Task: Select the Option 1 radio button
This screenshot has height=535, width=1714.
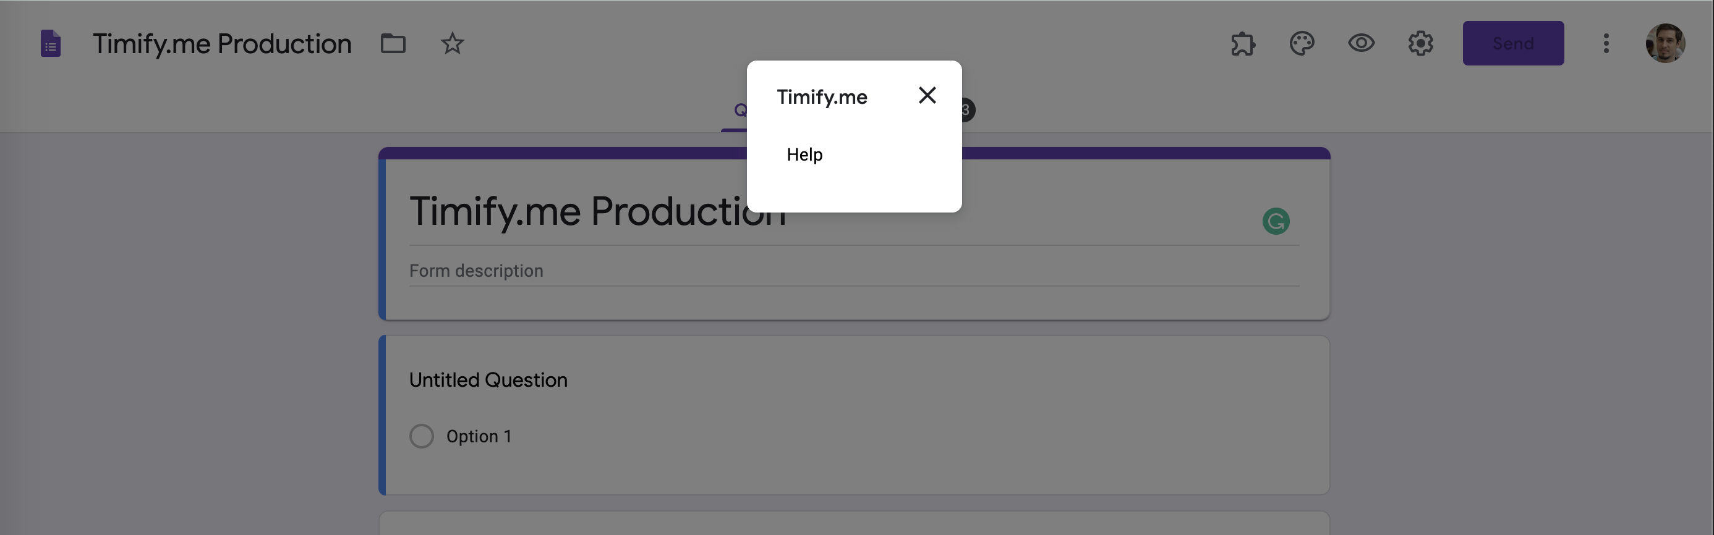Action: coord(421,437)
